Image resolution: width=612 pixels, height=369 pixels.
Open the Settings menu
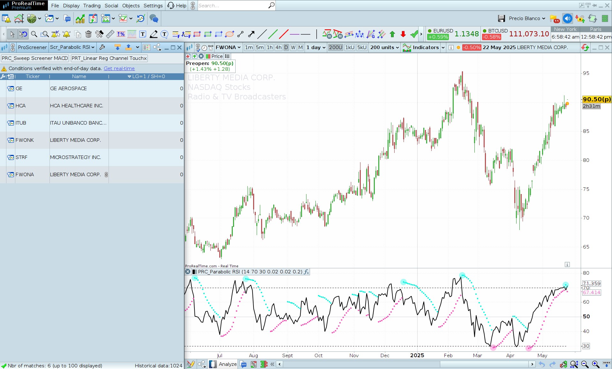coord(153,5)
